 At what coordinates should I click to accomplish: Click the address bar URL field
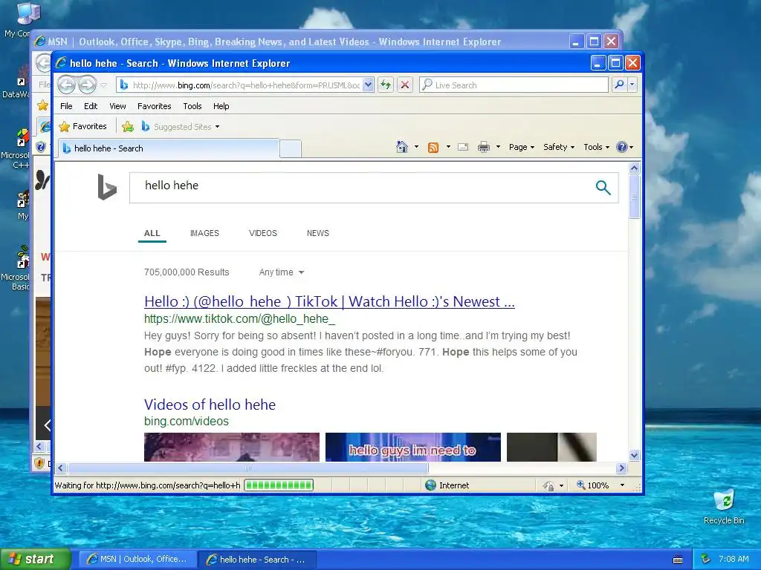click(245, 85)
